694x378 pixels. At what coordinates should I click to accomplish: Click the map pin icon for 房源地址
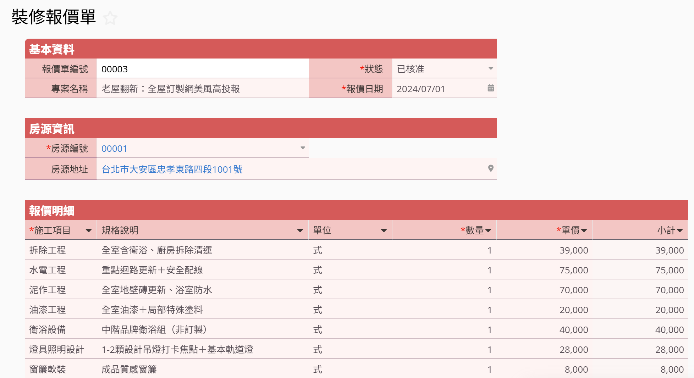(491, 168)
